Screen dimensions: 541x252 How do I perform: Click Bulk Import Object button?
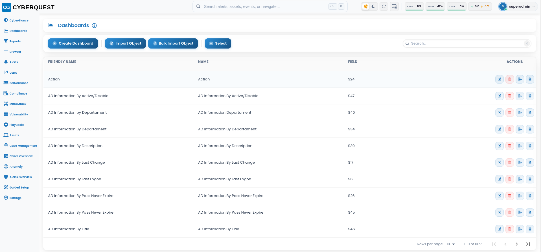[x=173, y=43]
